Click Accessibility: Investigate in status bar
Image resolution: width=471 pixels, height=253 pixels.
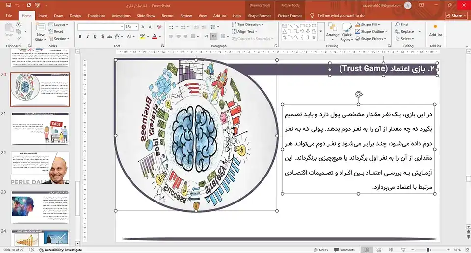pos(61,250)
